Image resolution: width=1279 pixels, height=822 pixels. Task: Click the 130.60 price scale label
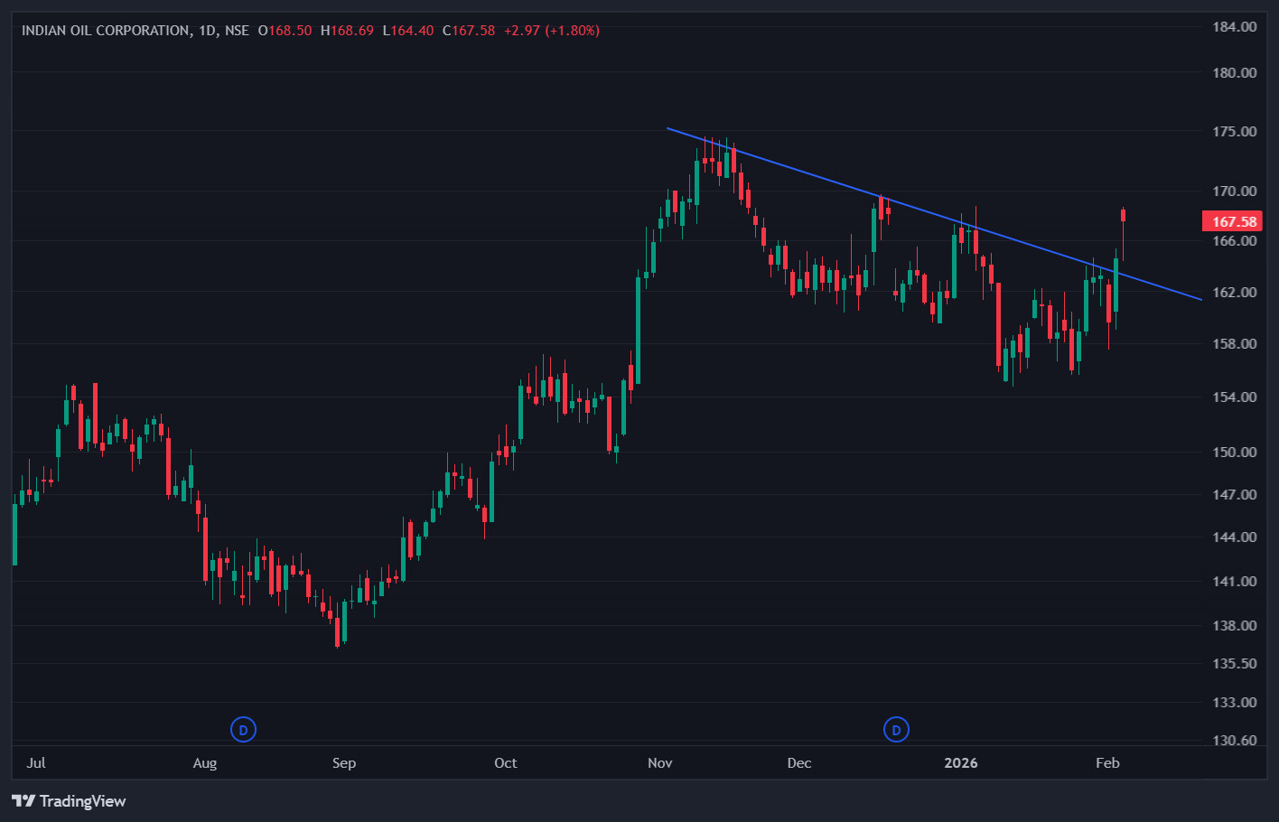click(x=1234, y=741)
